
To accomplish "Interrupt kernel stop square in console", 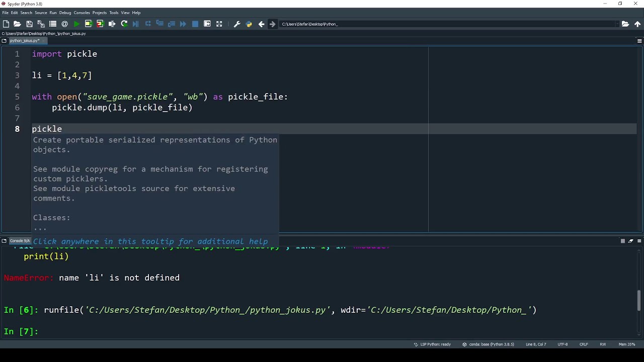I will pos(622,241).
